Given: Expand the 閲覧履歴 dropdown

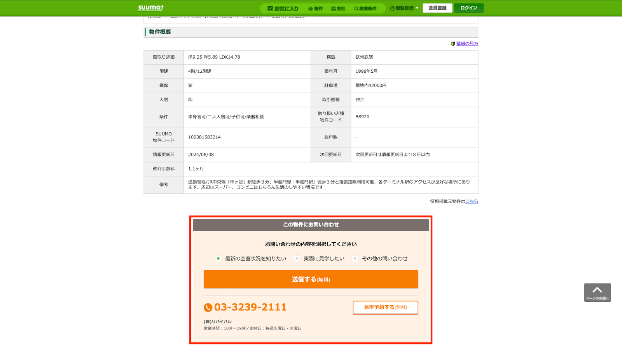Looking at the screenshot, I should point(404,8).
